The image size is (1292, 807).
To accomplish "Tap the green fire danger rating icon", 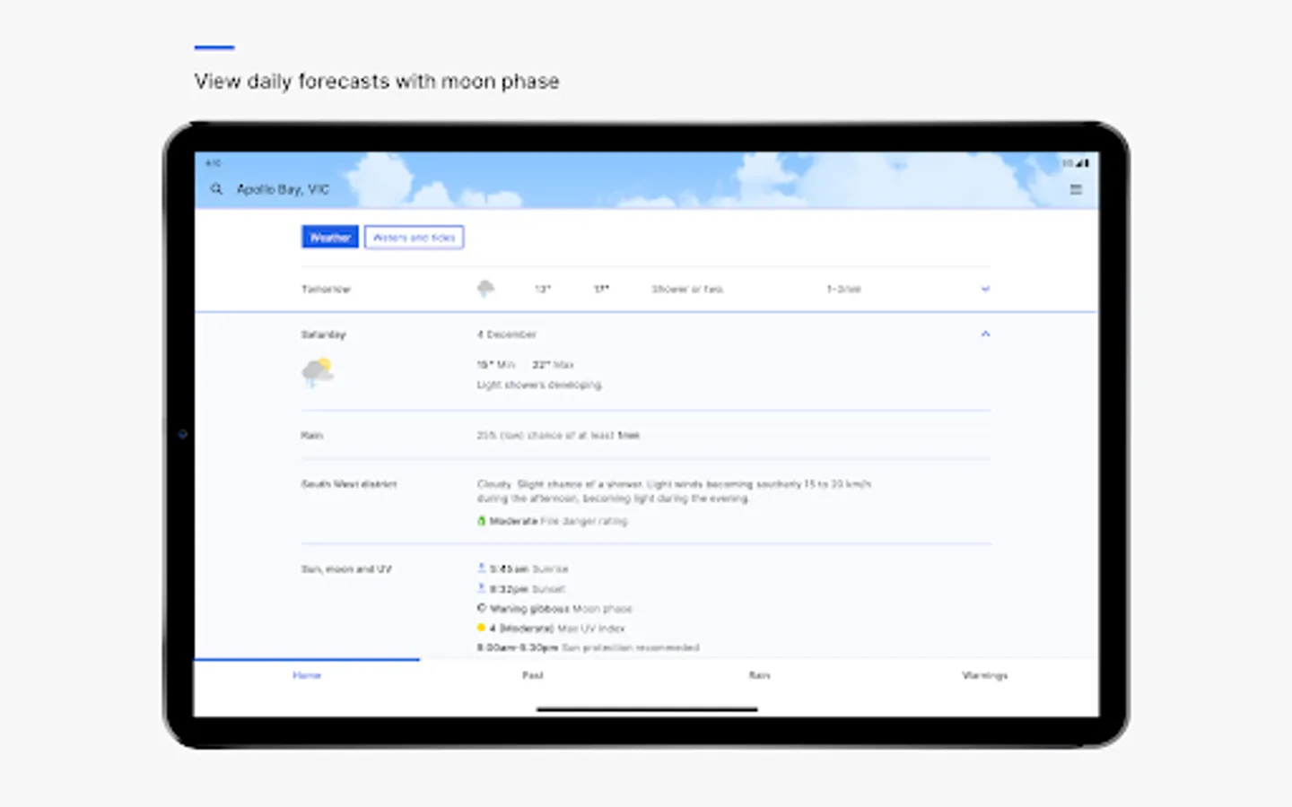I will (x=481, y=521).
